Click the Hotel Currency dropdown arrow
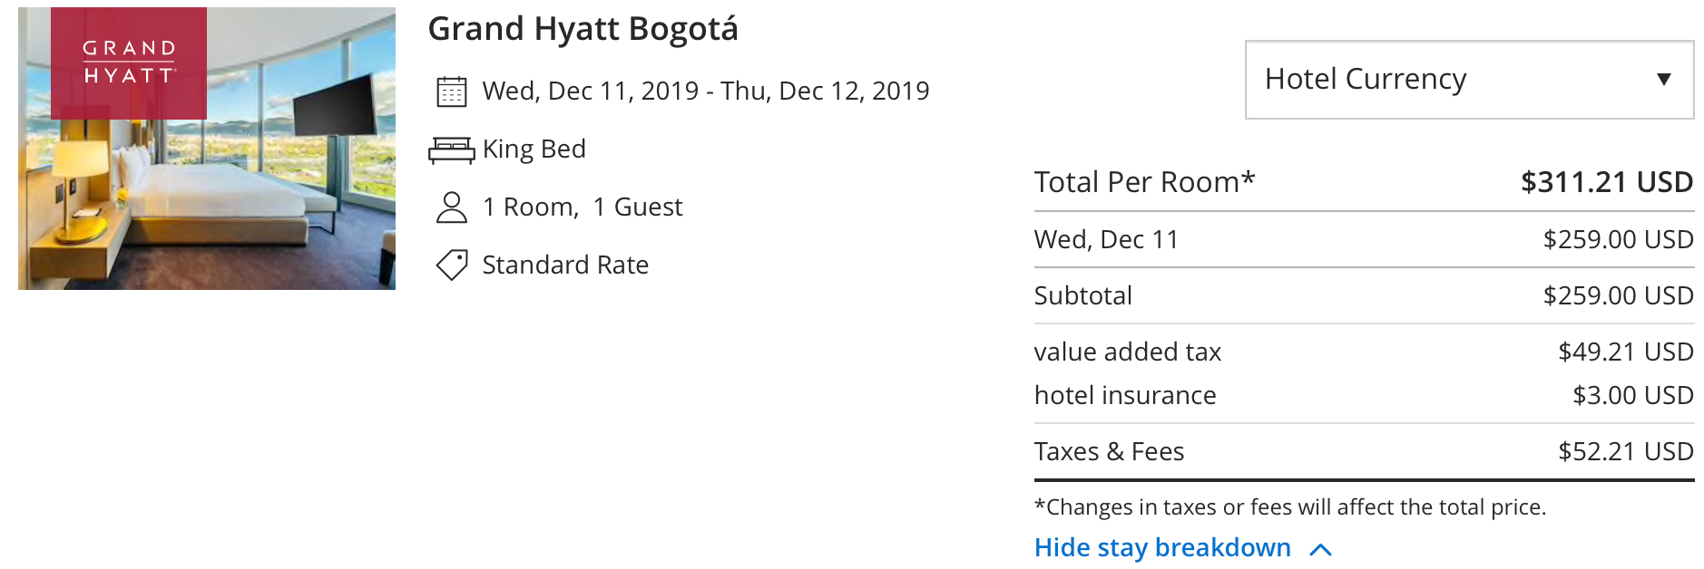 [x=1663, y=80]
